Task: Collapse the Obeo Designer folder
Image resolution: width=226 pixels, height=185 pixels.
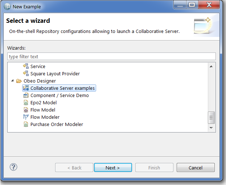Action: point(13,81)
